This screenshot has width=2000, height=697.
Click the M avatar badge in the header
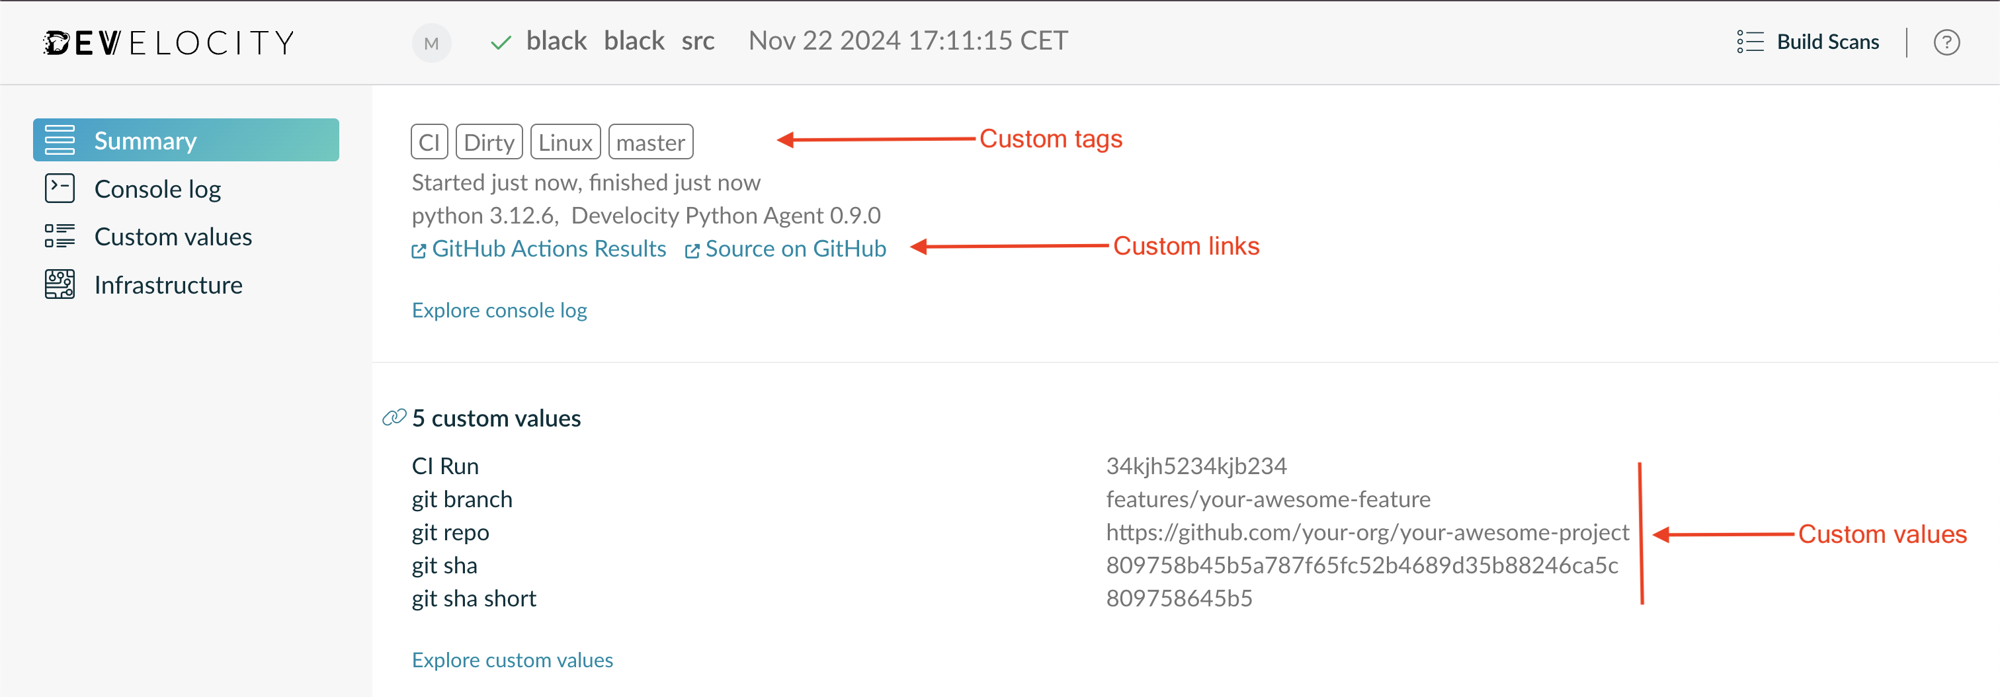pyautogui.click(x=432, y=43)
